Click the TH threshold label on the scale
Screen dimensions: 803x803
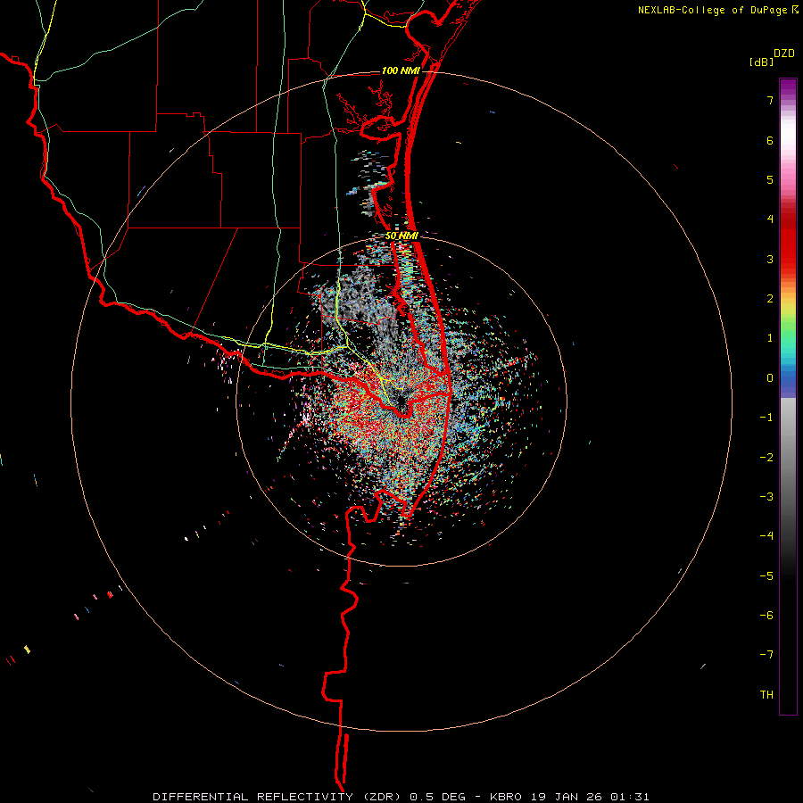point(766,695)
